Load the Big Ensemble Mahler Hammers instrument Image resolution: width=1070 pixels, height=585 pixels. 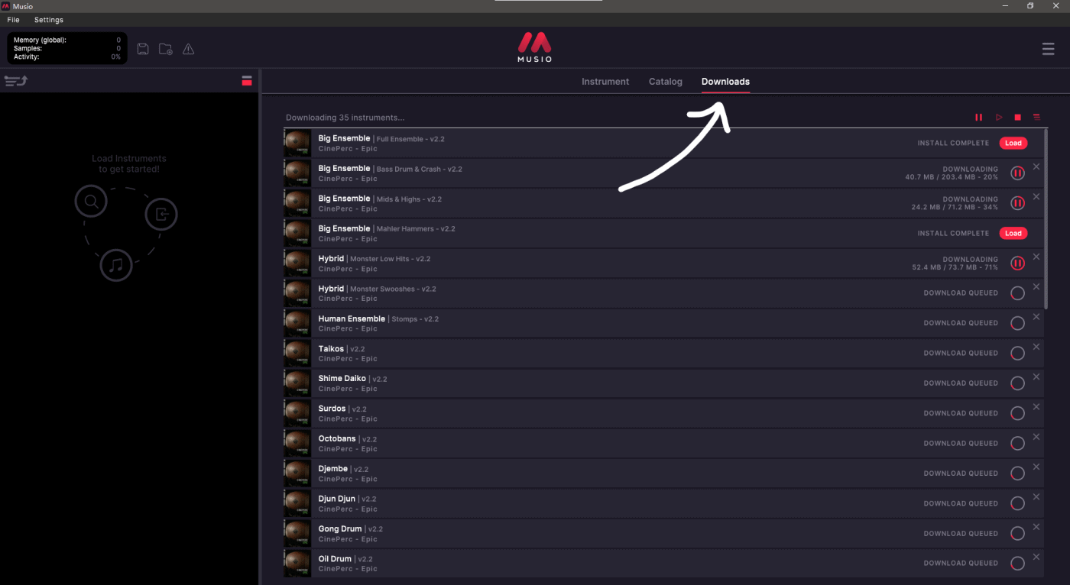[x=1013, y=233]
